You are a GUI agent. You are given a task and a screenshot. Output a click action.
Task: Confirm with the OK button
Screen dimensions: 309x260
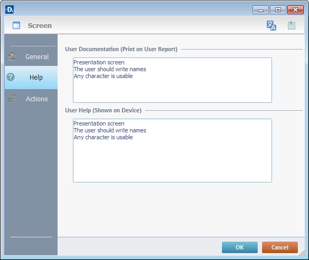tap(240, 247)
